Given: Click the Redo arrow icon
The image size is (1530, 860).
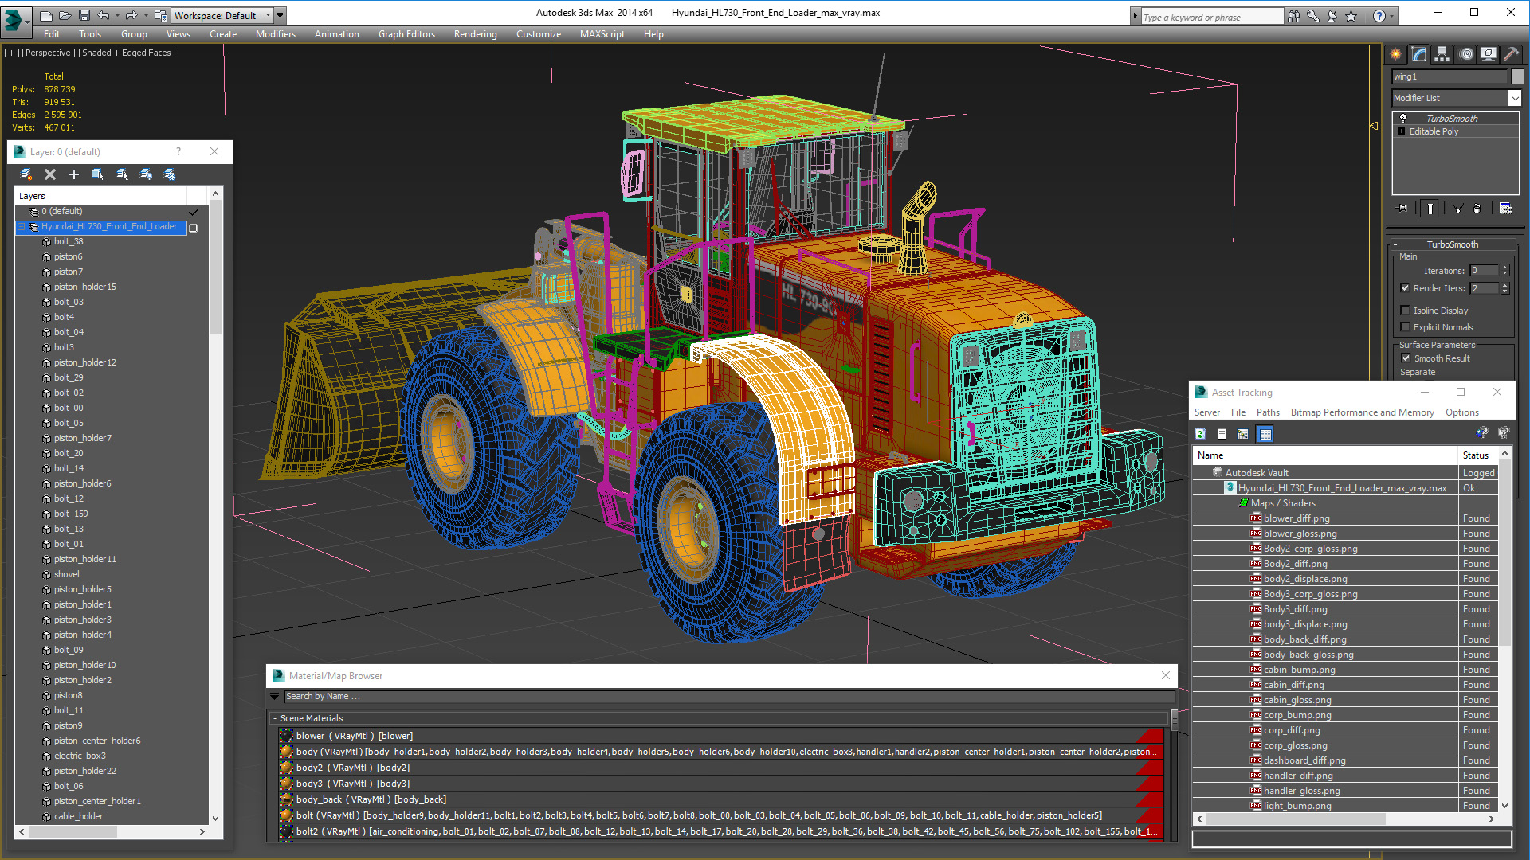Looking at the screenshot, I should [x=131, y=15].
